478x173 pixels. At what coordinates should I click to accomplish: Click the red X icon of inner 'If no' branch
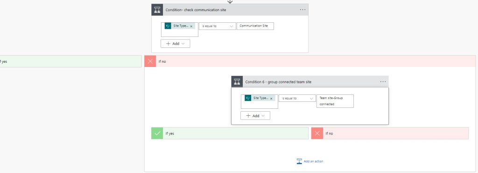(x=317, y=133)
